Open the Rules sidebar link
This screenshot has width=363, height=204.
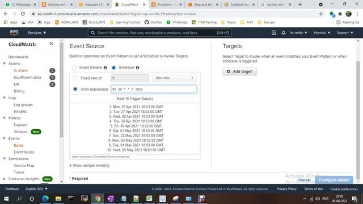coord(19,145)
